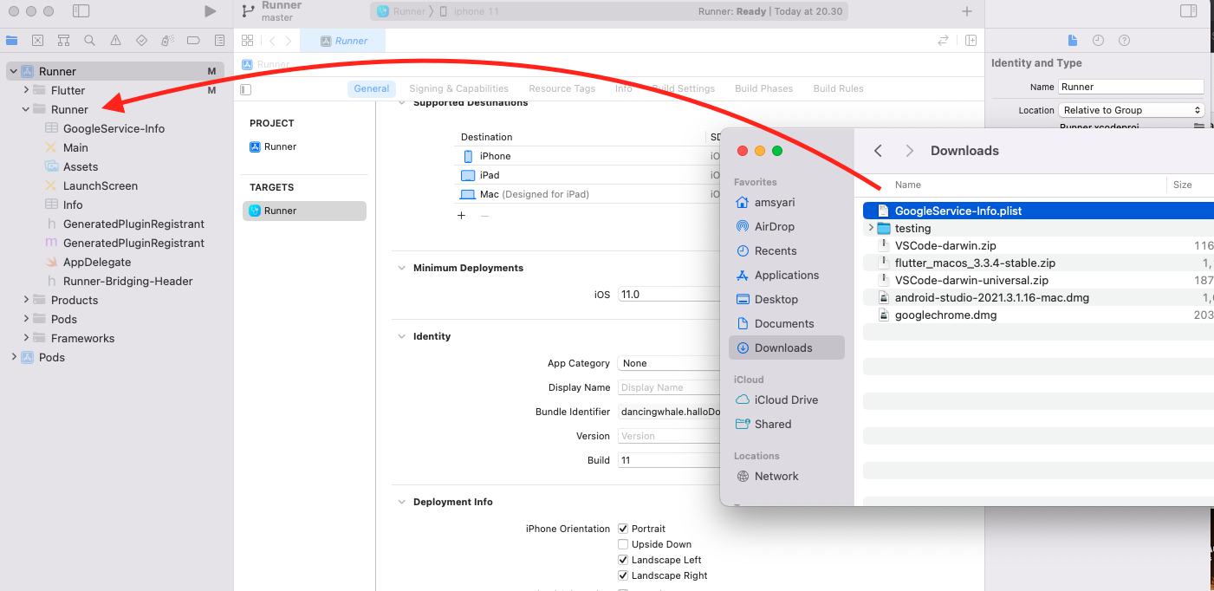The height and width of the screenshot is (591, 1214).
Task: Open the Issue navigator warning icon
Action: 115,41
